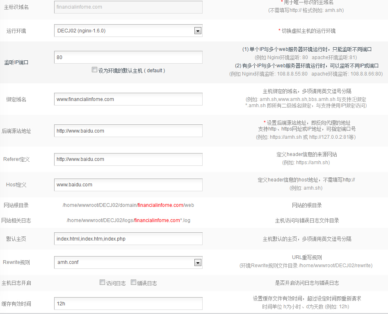Click the 主机日志开启 row label

pyautogui.click(x=16, y=283)
